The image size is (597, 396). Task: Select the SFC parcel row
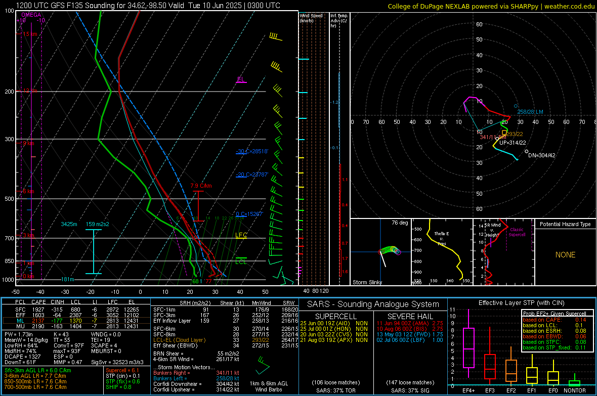click(x=76, y=310)
